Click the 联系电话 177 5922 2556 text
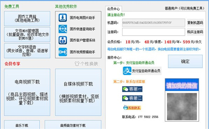The width and height of the screenshot is (209, 129). coord(140,117)
